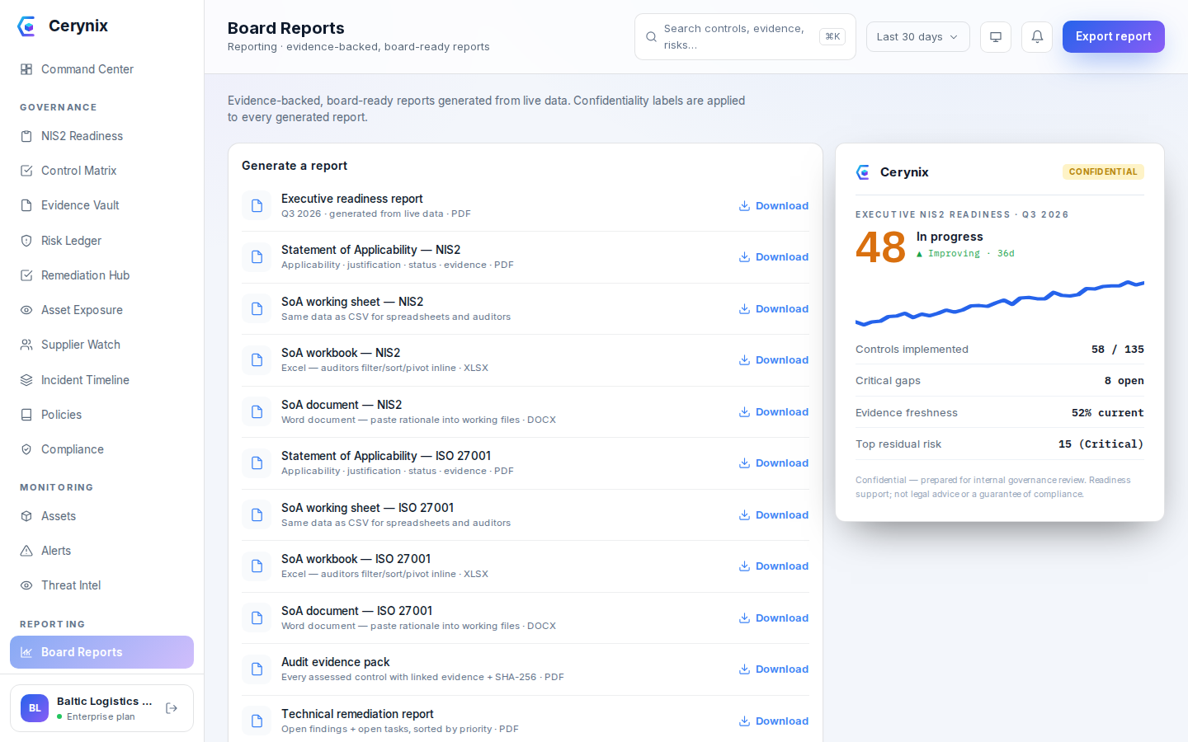Click the Command Center grid icon

[26, 69]
